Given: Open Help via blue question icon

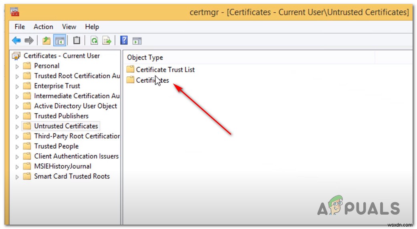Looking at the screenshot, I should [x=124, y=40].
